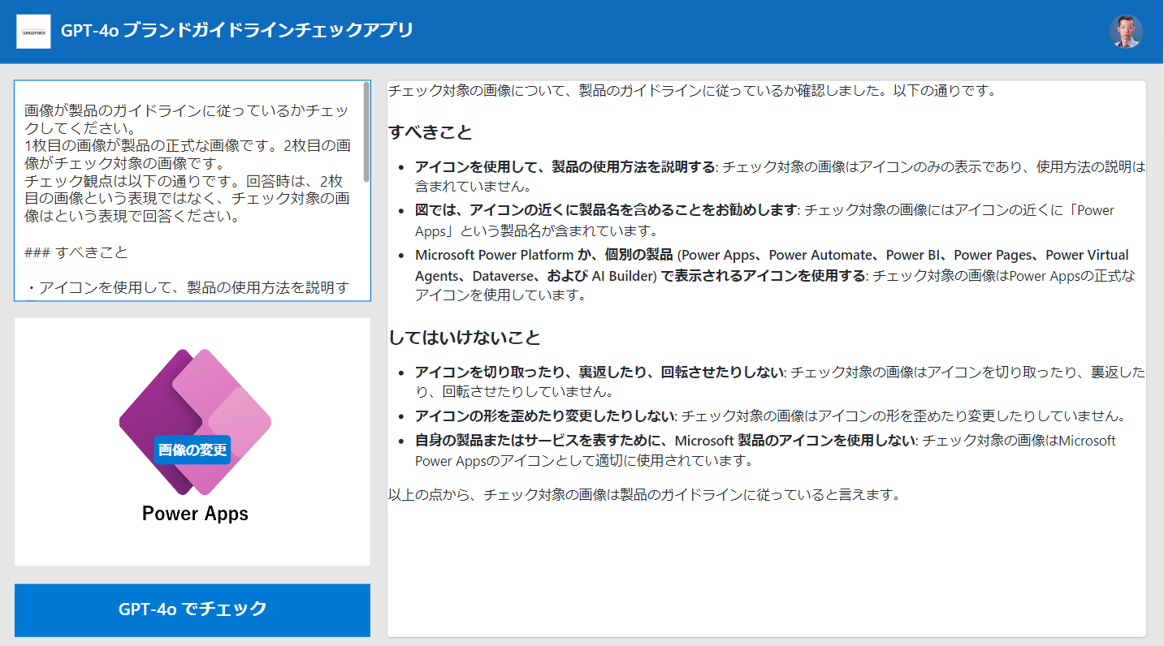Click the ### すべきこと line in the prompt box
This screenshot has height=646, width=1164.
point(76,252)
